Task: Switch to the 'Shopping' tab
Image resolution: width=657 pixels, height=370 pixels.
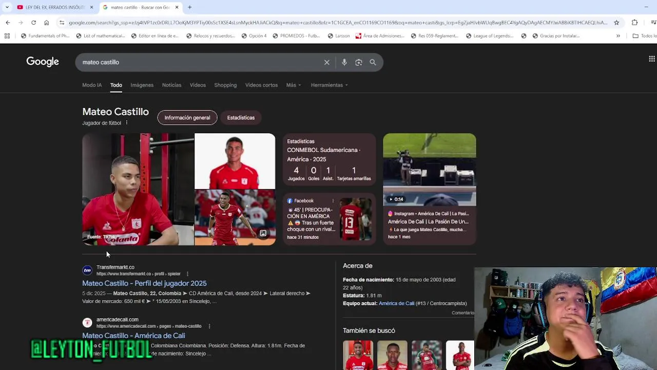Action: coord(225,85)
